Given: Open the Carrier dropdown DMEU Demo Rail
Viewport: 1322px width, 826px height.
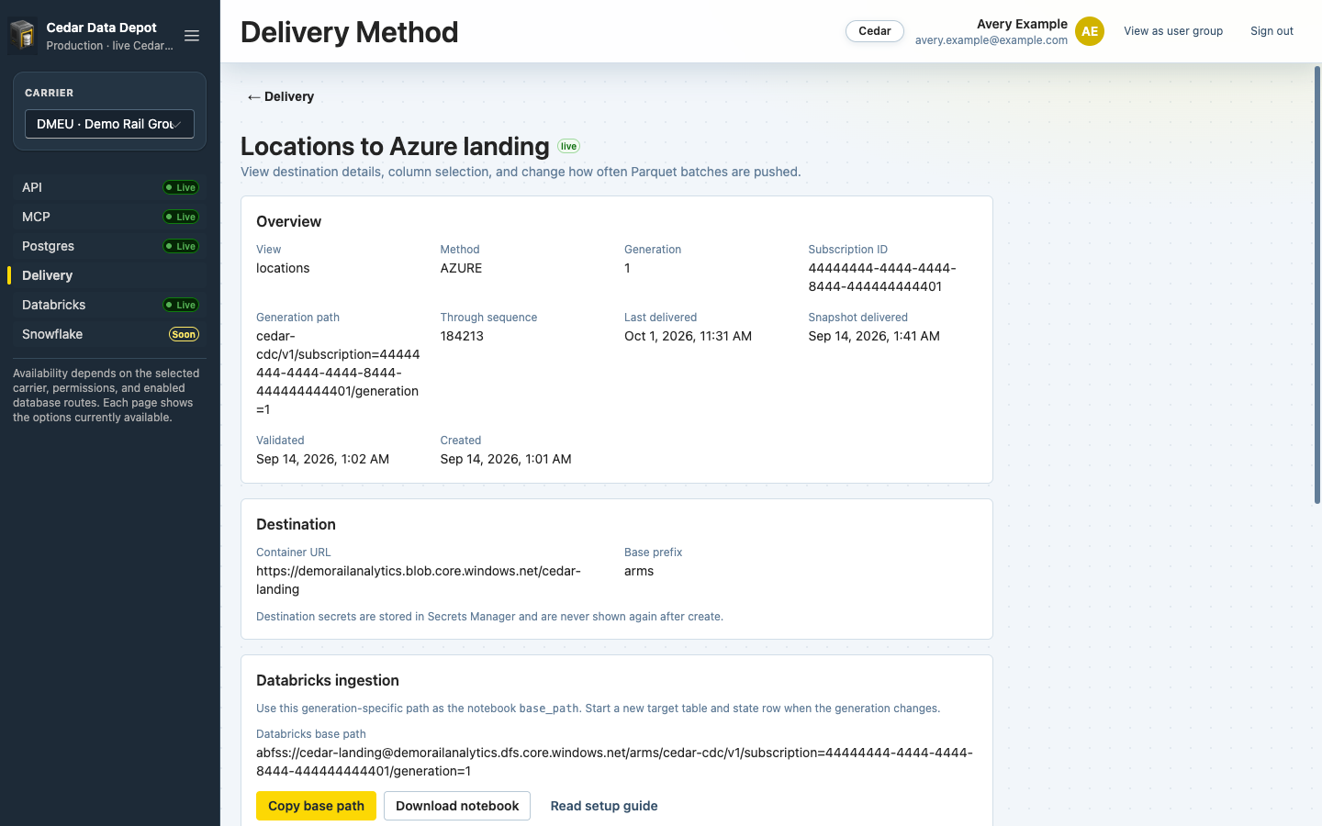Looking at the screenshot, I should coord(109,124).
